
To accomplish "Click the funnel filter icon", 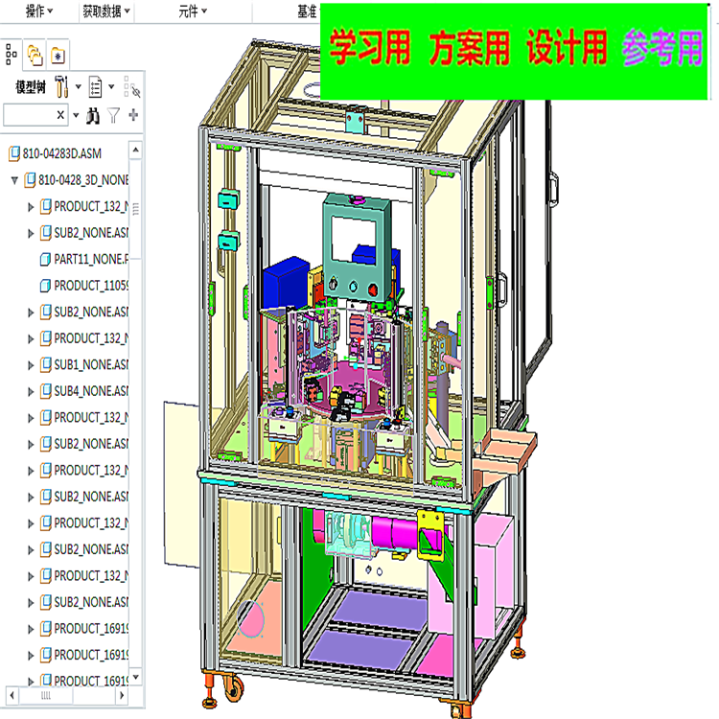I will [x=114, y=115].
